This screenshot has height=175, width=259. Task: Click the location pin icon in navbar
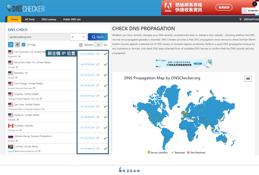click(x=241, y=19)
